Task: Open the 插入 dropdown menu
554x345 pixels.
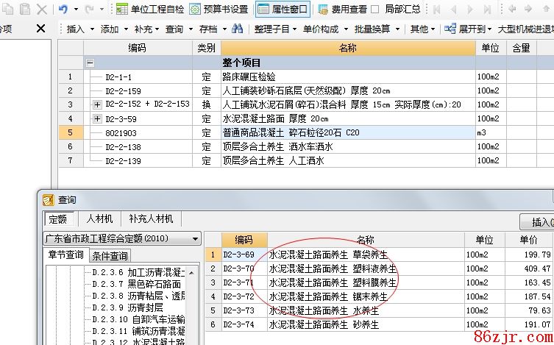Action: pos(79,29)
